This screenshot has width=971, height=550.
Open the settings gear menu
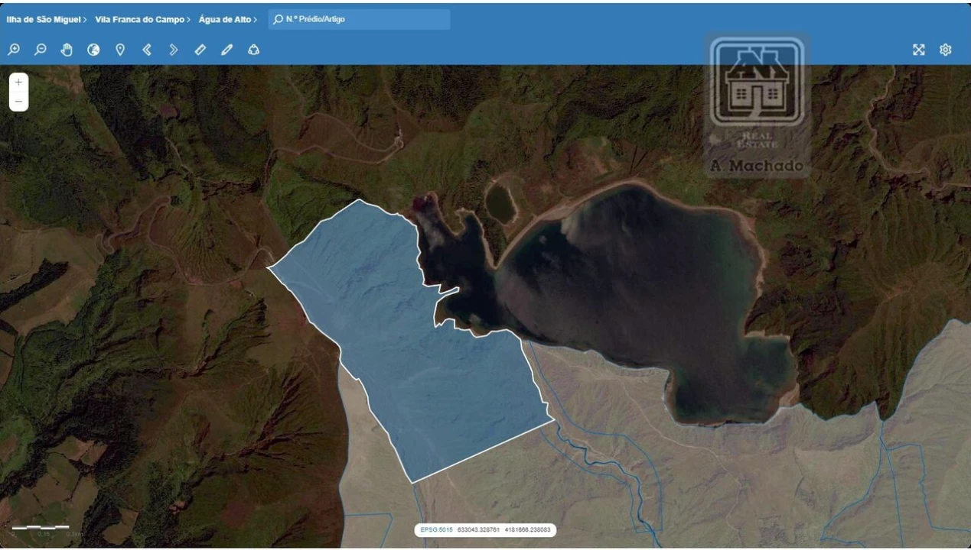(x=946, y=49)
